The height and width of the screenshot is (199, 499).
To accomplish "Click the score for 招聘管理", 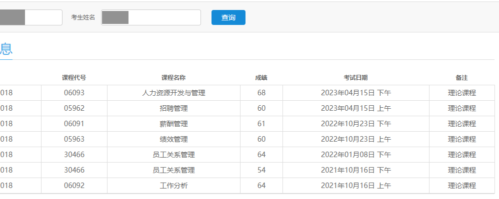I will [x=261, y=108].
